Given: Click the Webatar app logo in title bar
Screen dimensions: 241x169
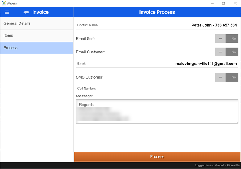Looking at the screenshot, I should [x=3, y=3].
